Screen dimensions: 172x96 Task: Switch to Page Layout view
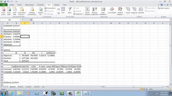[144, 89]
